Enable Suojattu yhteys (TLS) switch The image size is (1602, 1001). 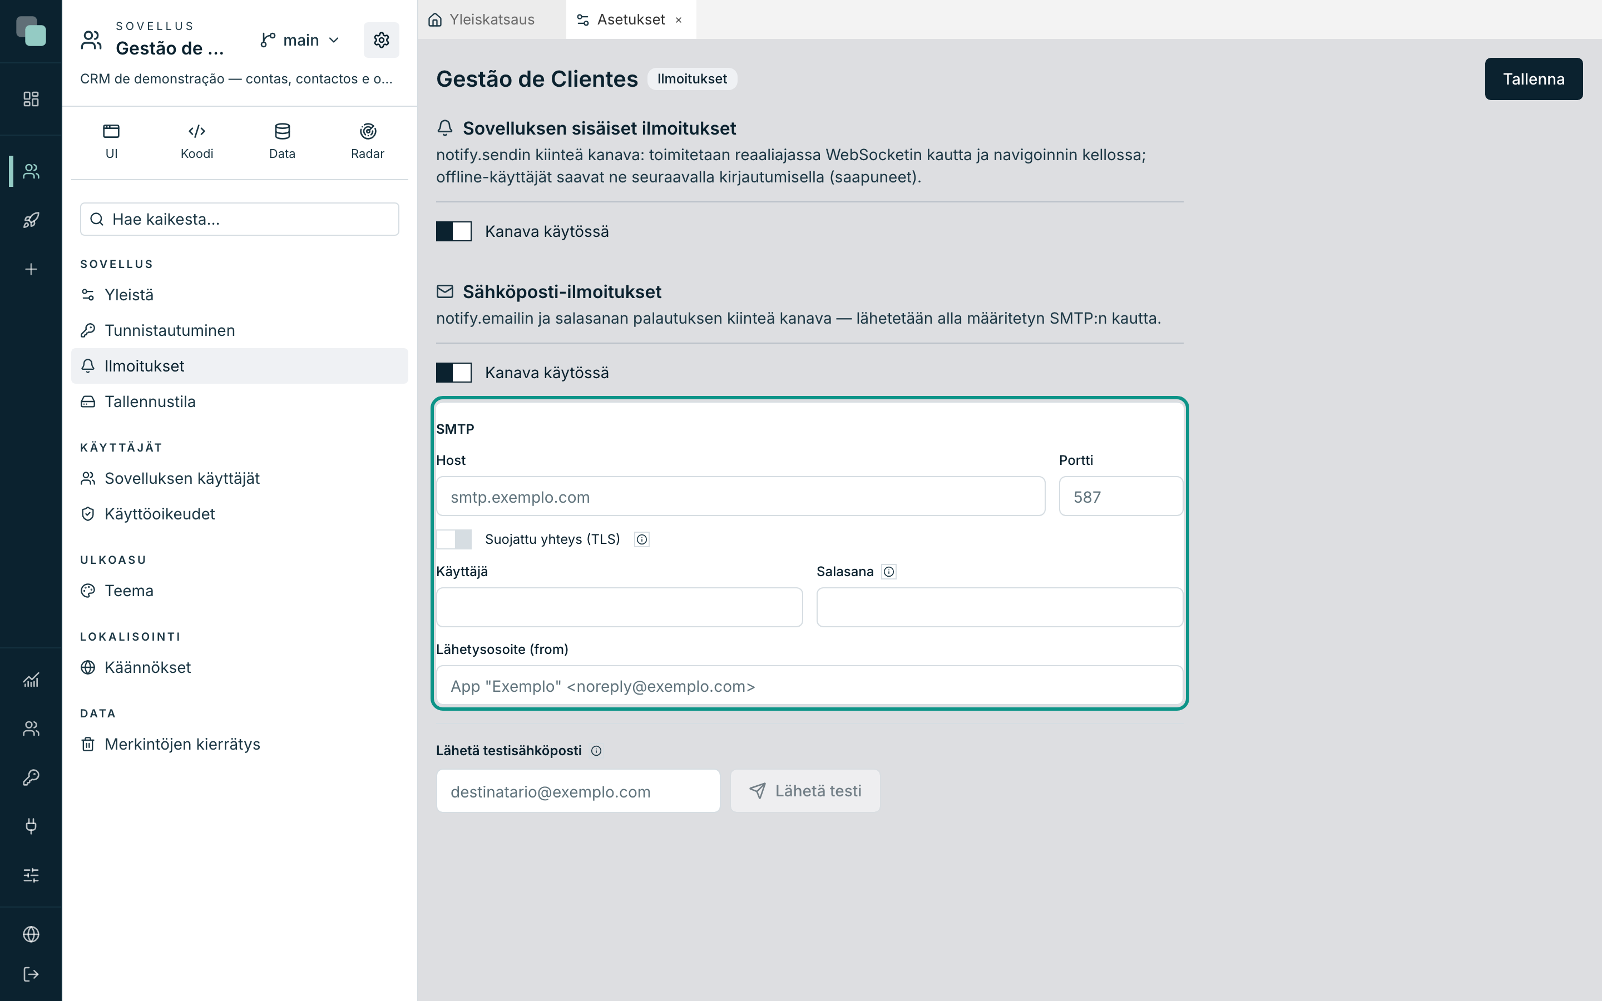(453, 539)
